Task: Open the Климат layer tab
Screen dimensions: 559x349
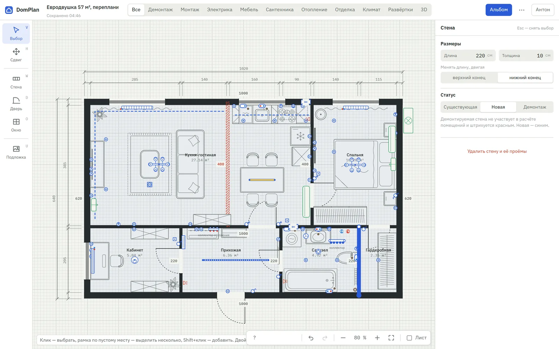Action: 371,10
